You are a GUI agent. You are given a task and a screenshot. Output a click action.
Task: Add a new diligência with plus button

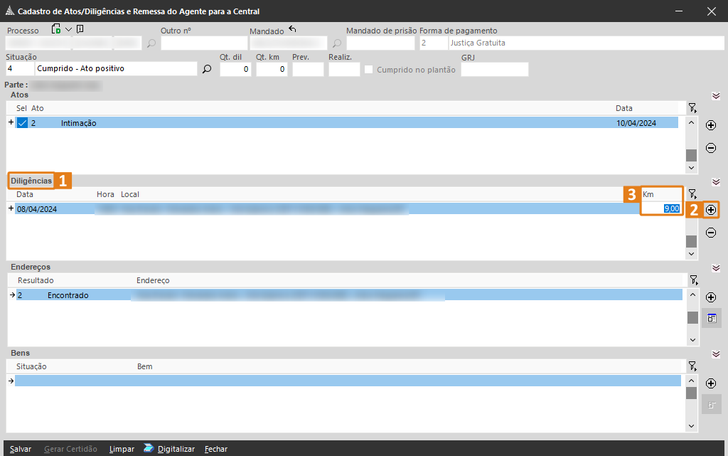coord(710,210)
